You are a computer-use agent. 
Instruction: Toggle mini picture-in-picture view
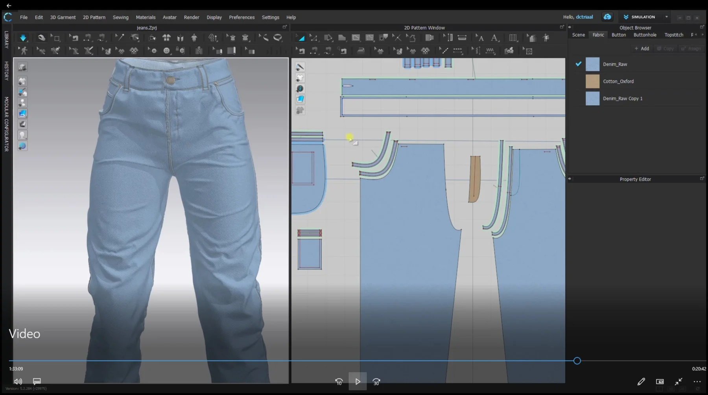(660, 382)
